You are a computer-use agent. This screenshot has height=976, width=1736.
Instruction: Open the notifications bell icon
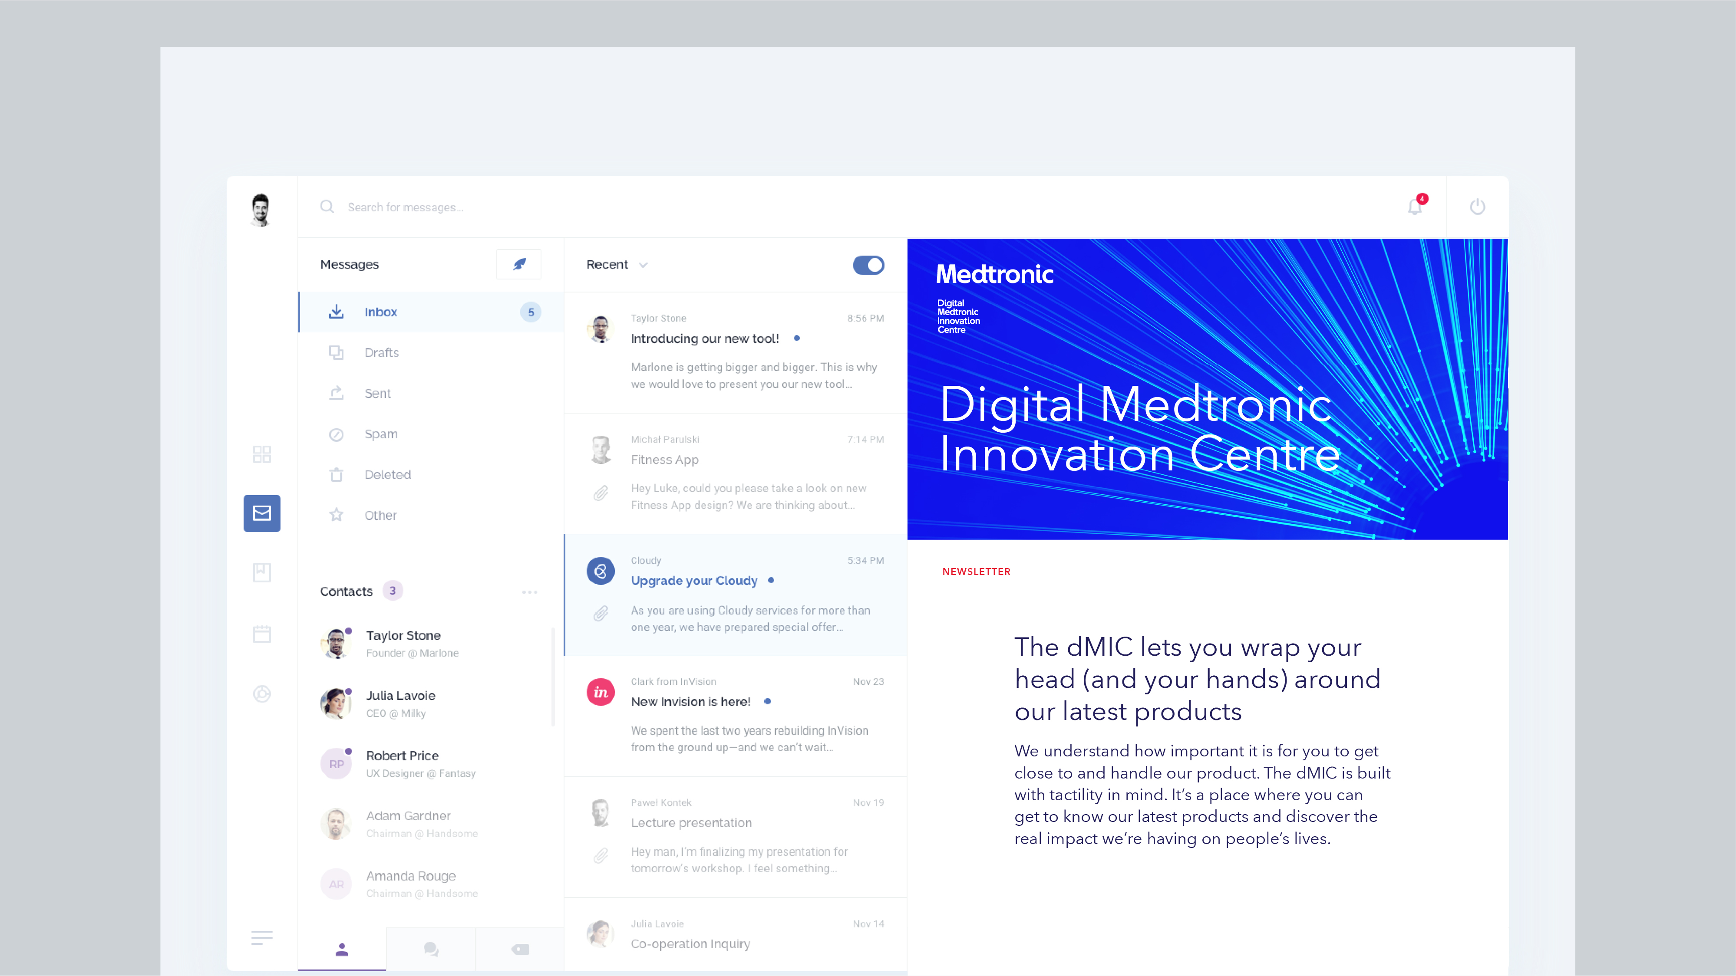click(x=1415, y=207)
